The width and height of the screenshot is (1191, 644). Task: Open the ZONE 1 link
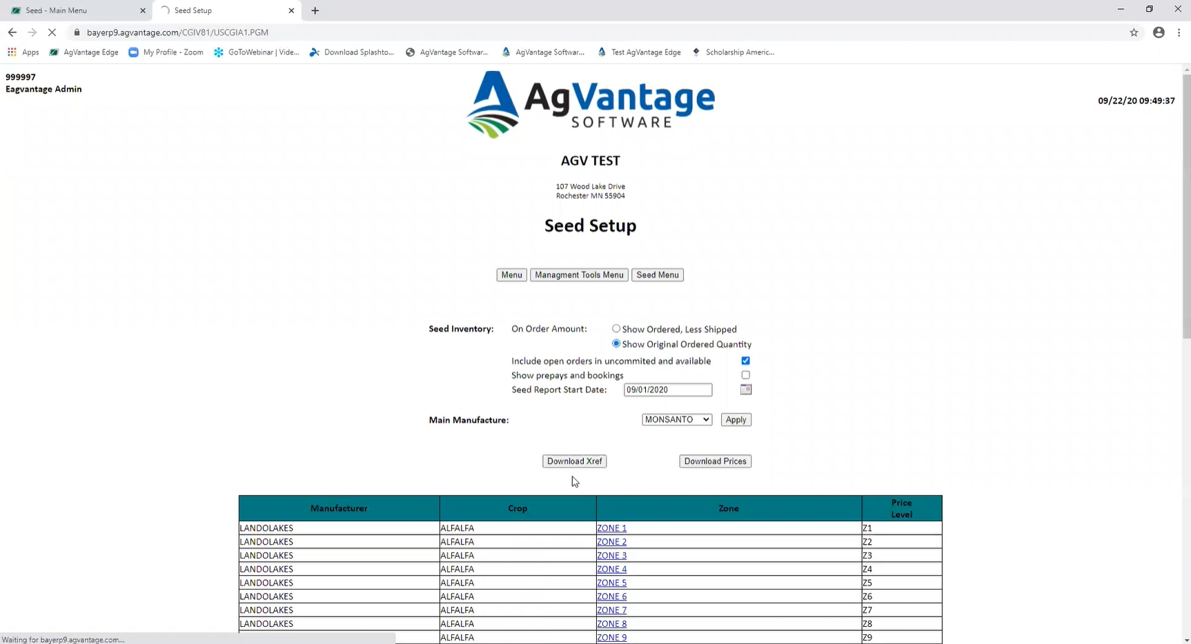(x=611, y=528)
